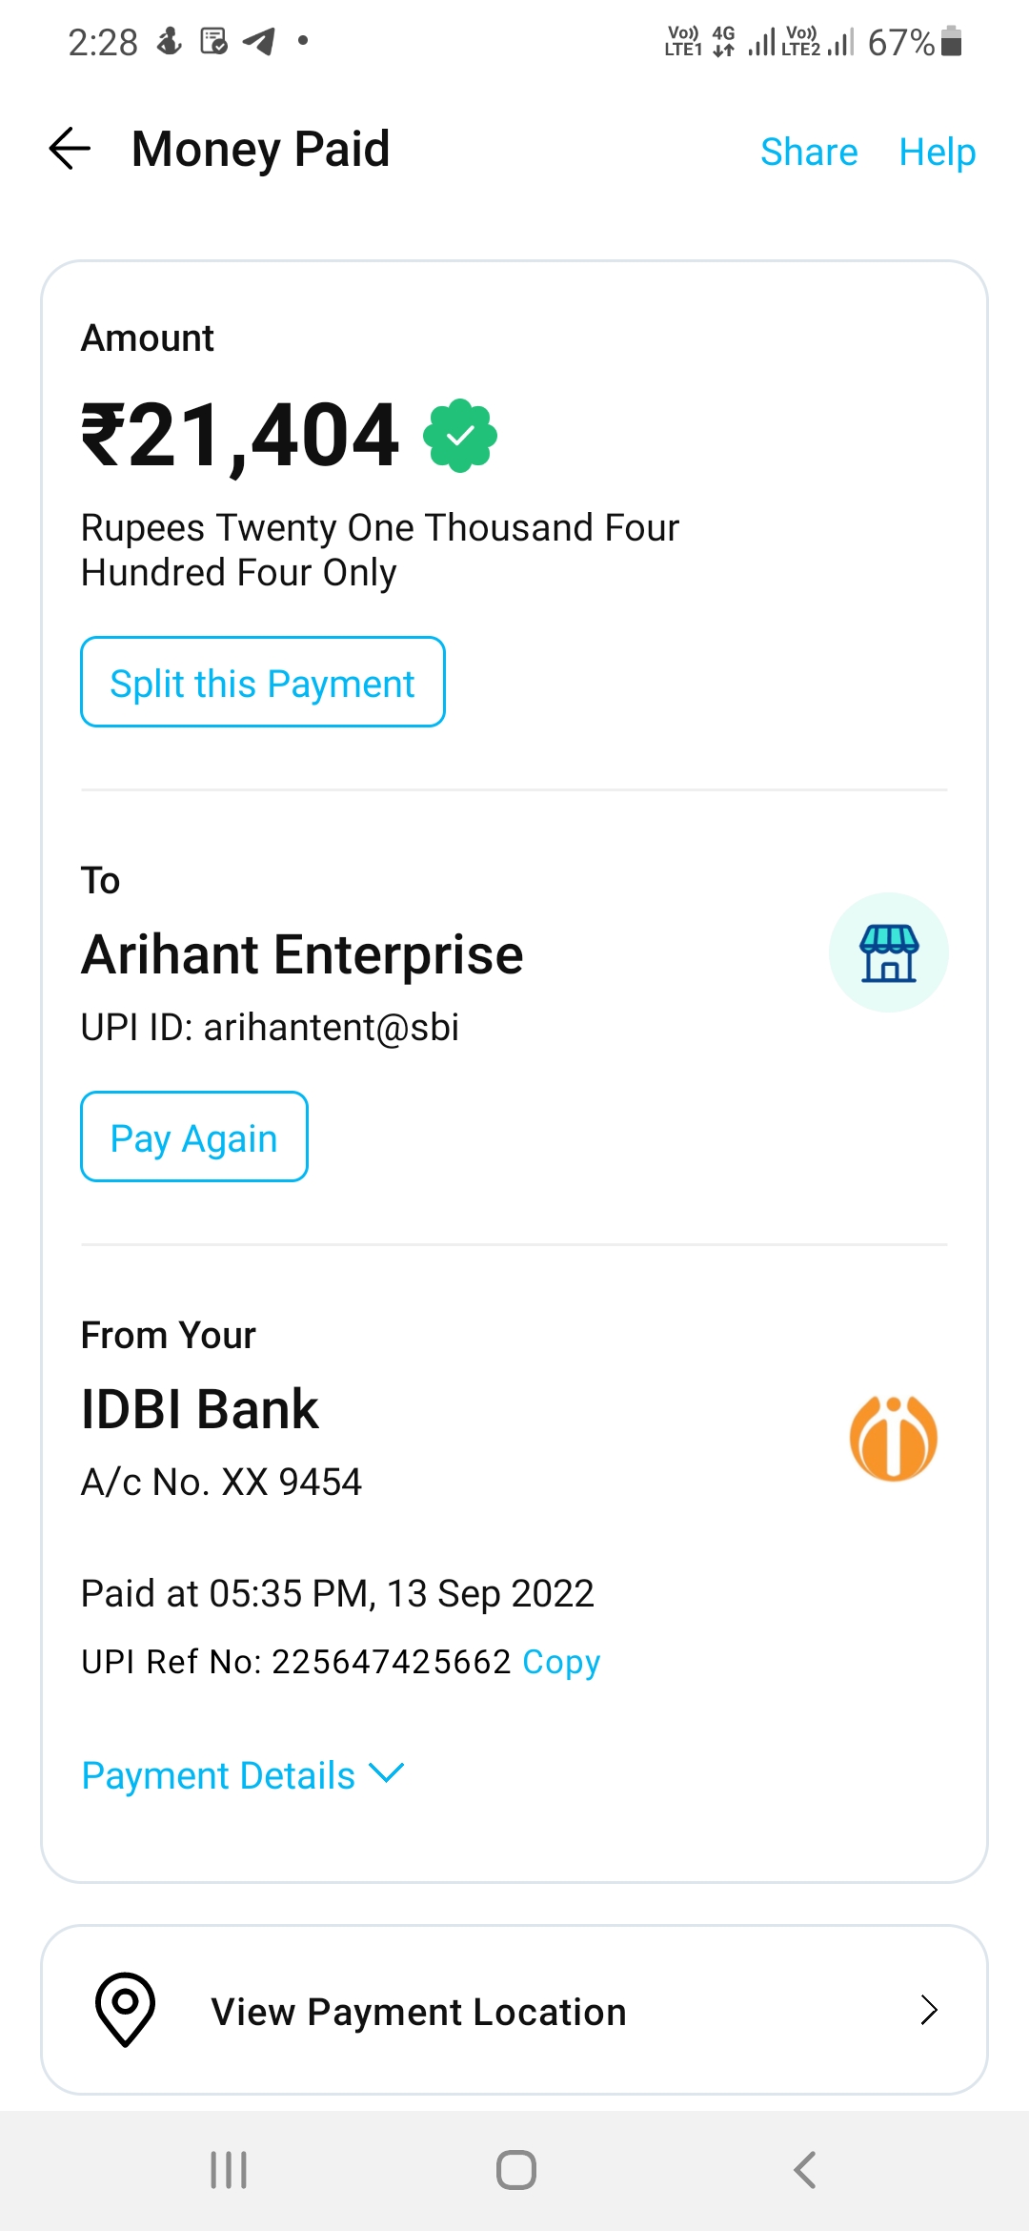
Task: Tap the IDBI Bank logo icon
Action: 893,1438
